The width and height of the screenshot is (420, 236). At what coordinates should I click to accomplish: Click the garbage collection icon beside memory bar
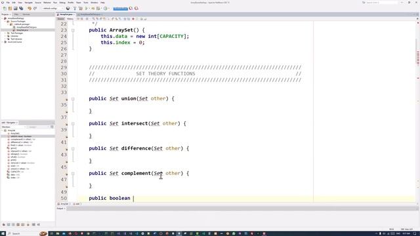point(131,9)
